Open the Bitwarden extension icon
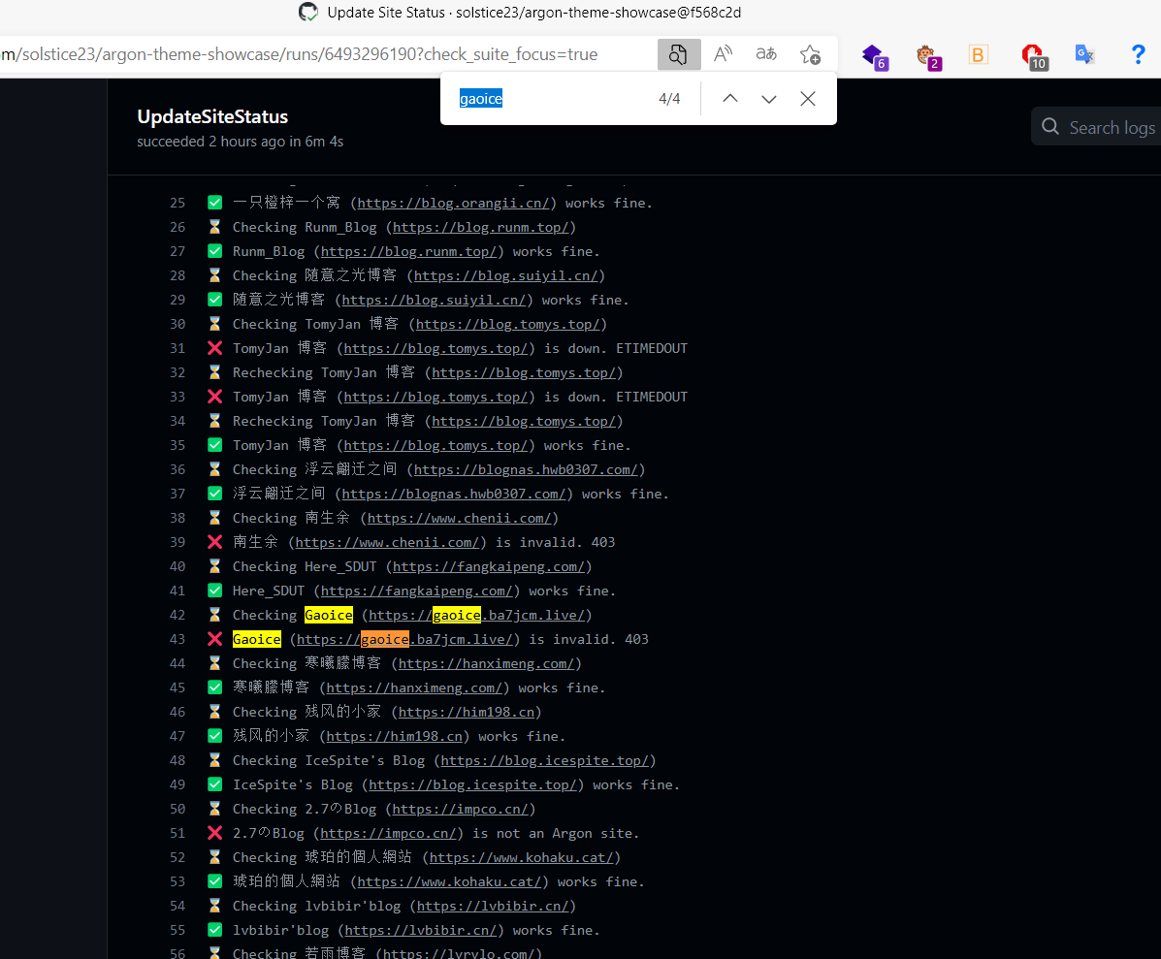Viewport: 1161px width, 959px height. [978, 54]
